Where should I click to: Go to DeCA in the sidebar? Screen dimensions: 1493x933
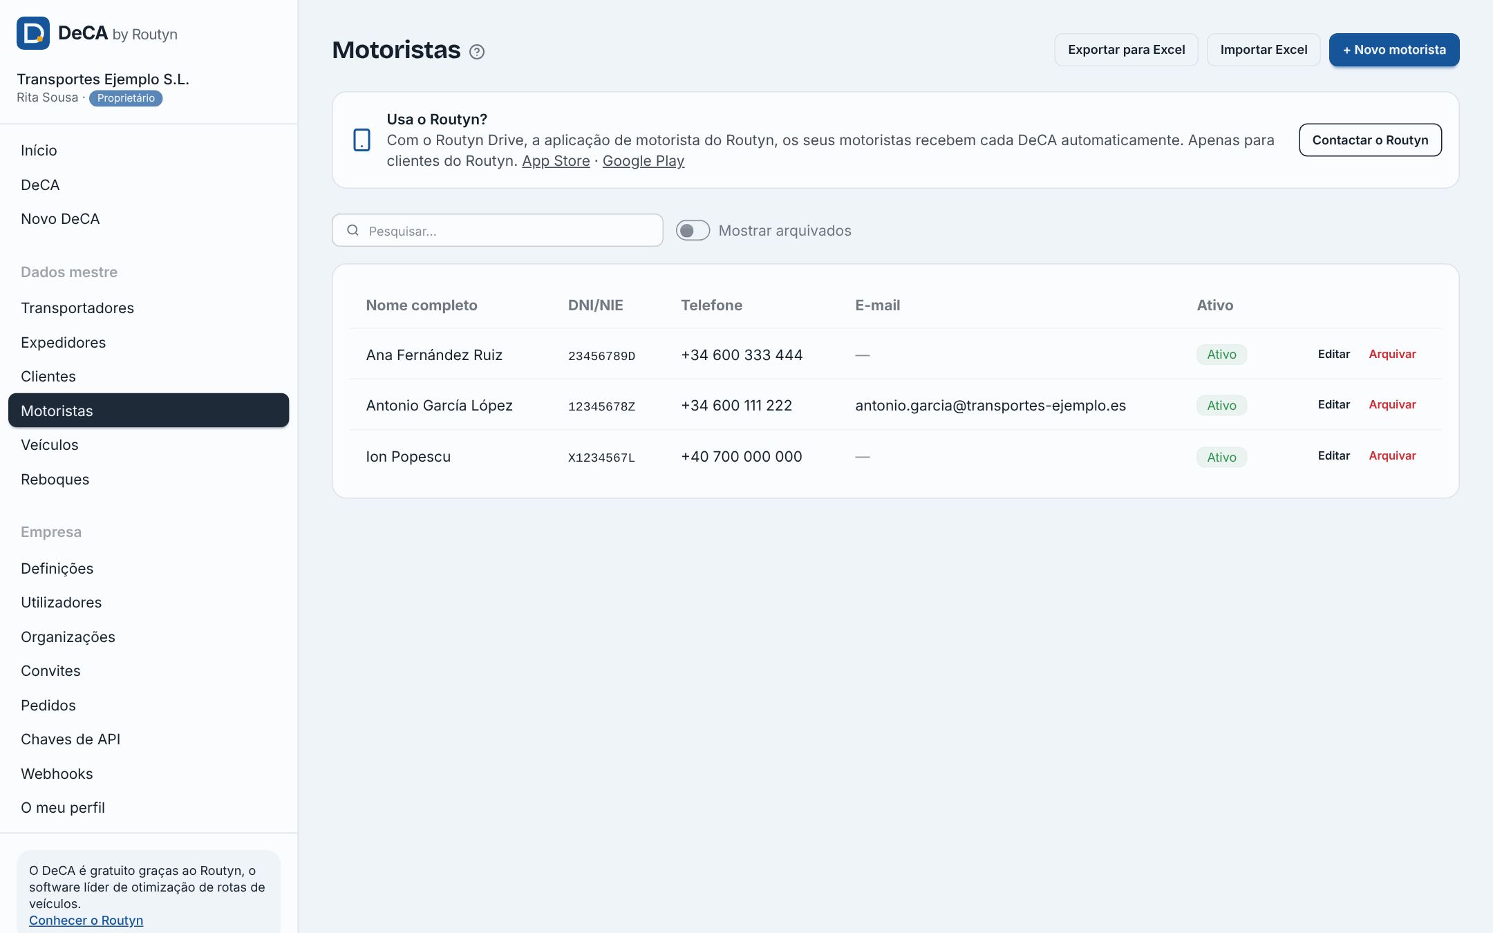point(149,185)
